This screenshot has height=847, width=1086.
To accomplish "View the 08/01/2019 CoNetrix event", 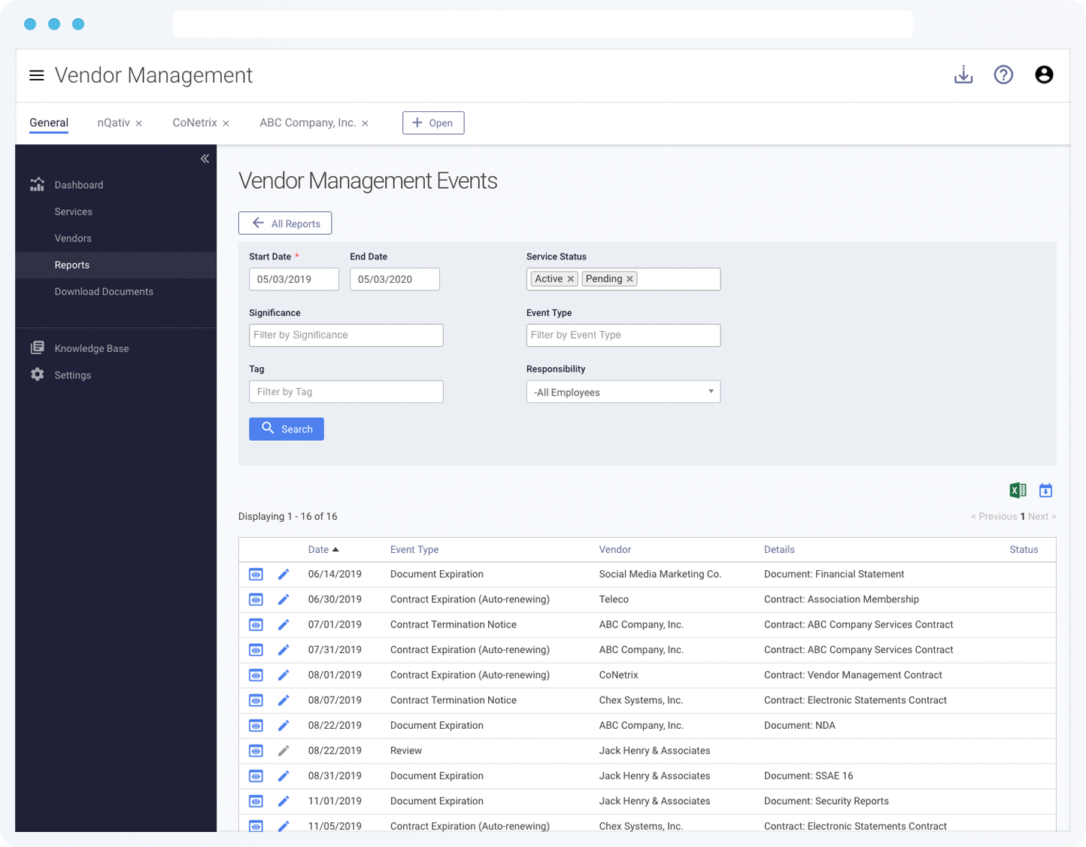I will pyautogui.click(x=256, y=675).
